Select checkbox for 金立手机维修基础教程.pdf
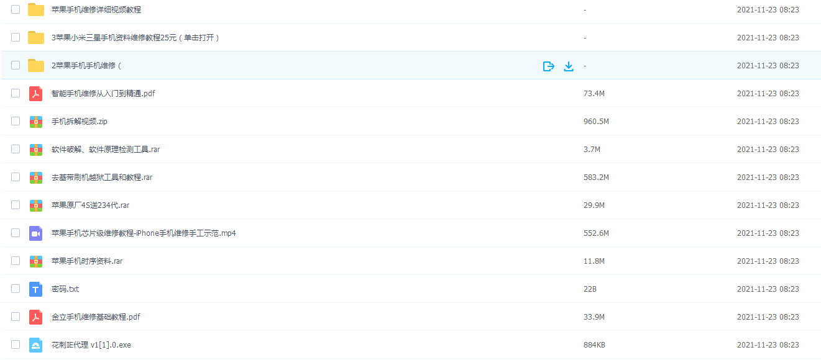Viewport: 821px width, 360px height. [16, 317]
